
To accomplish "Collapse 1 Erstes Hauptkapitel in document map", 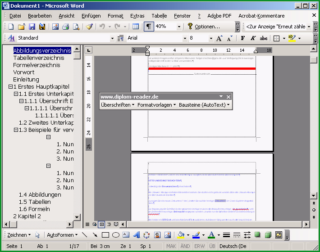I will (x=10, y=87).
